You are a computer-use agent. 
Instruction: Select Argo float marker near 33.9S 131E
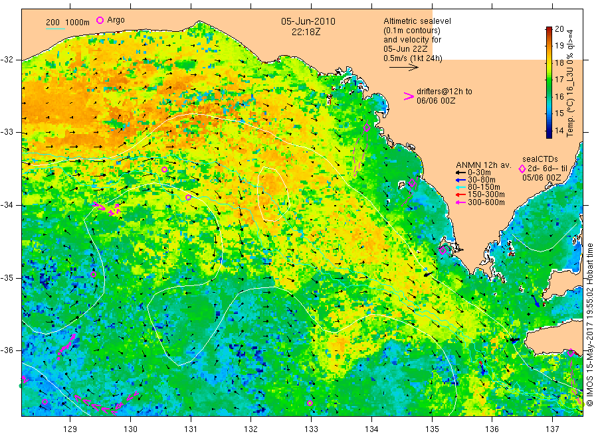click(x=188, y=197)
